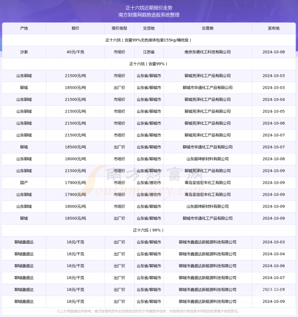Click 21500元/吨 in the 2024-10-03 row
Screen dimensions: 298x317
[x=75, y=76]
